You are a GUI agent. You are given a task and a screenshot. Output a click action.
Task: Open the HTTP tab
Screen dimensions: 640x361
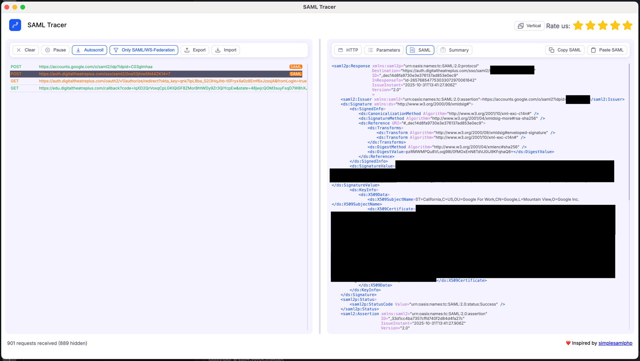click(x=348, y=50)
